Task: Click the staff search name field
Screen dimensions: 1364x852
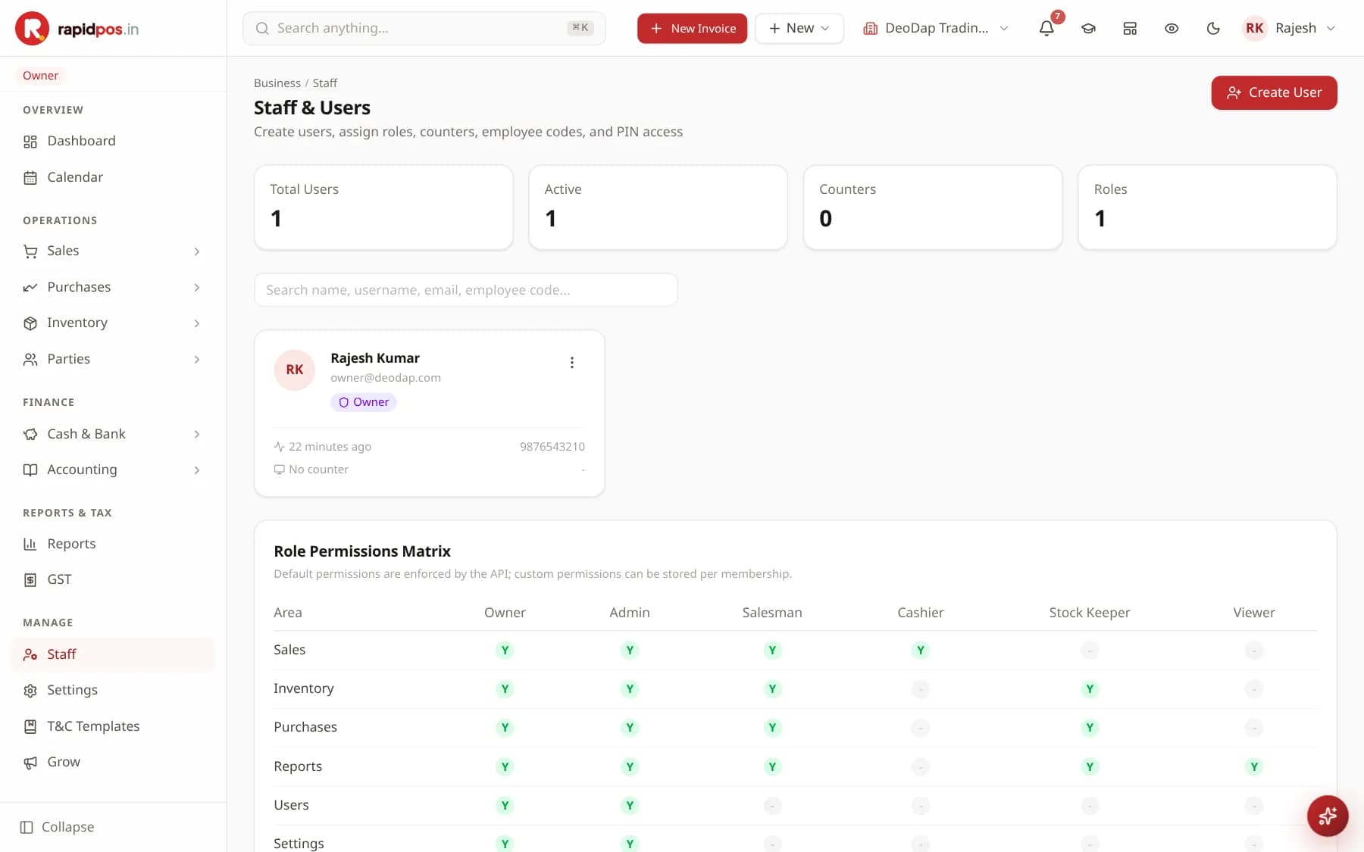Action: pos(466,290)
